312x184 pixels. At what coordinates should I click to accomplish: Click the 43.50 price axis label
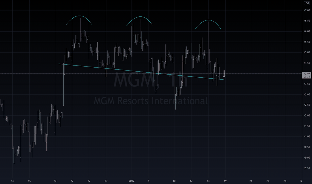[x=307, y=84]
